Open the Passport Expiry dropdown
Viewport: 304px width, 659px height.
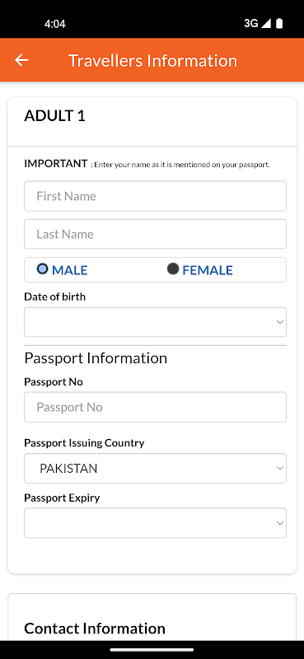tap(155, 523)
